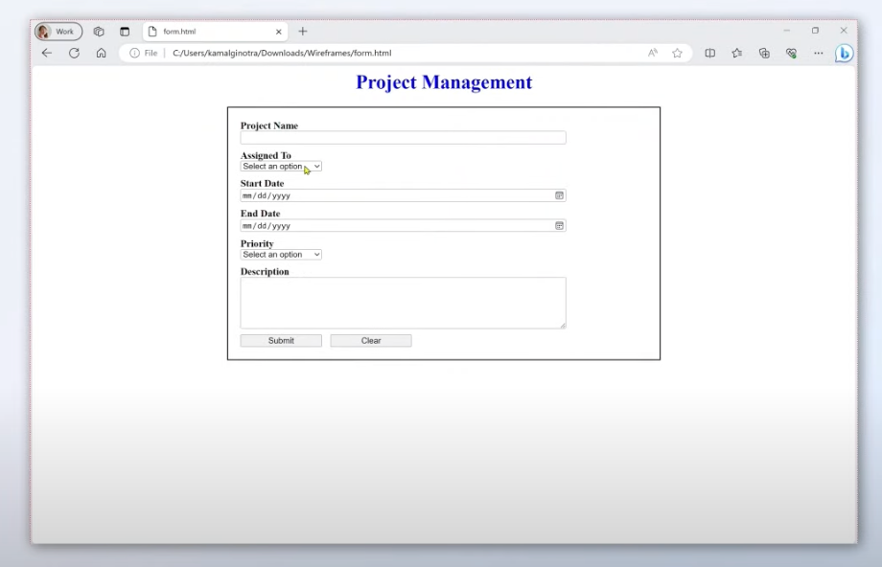
Task: Click the Start Date label
Action: coord(262,183)
